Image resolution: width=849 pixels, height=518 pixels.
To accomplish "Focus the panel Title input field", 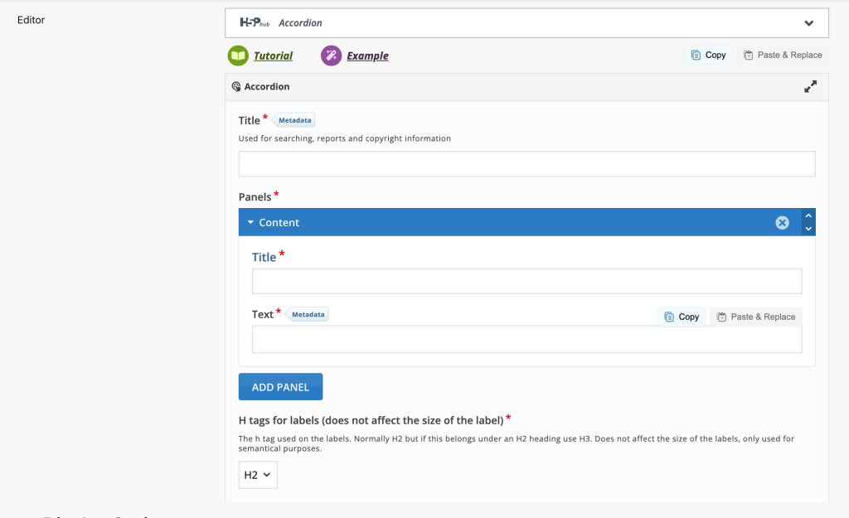I will point(526,282).
